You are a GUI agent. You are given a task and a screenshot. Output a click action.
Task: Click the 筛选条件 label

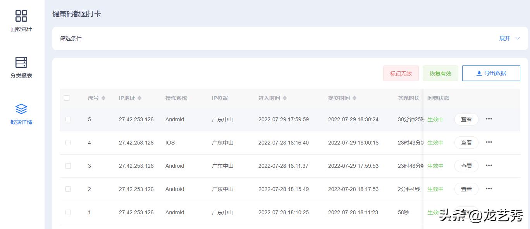point(71,38)
